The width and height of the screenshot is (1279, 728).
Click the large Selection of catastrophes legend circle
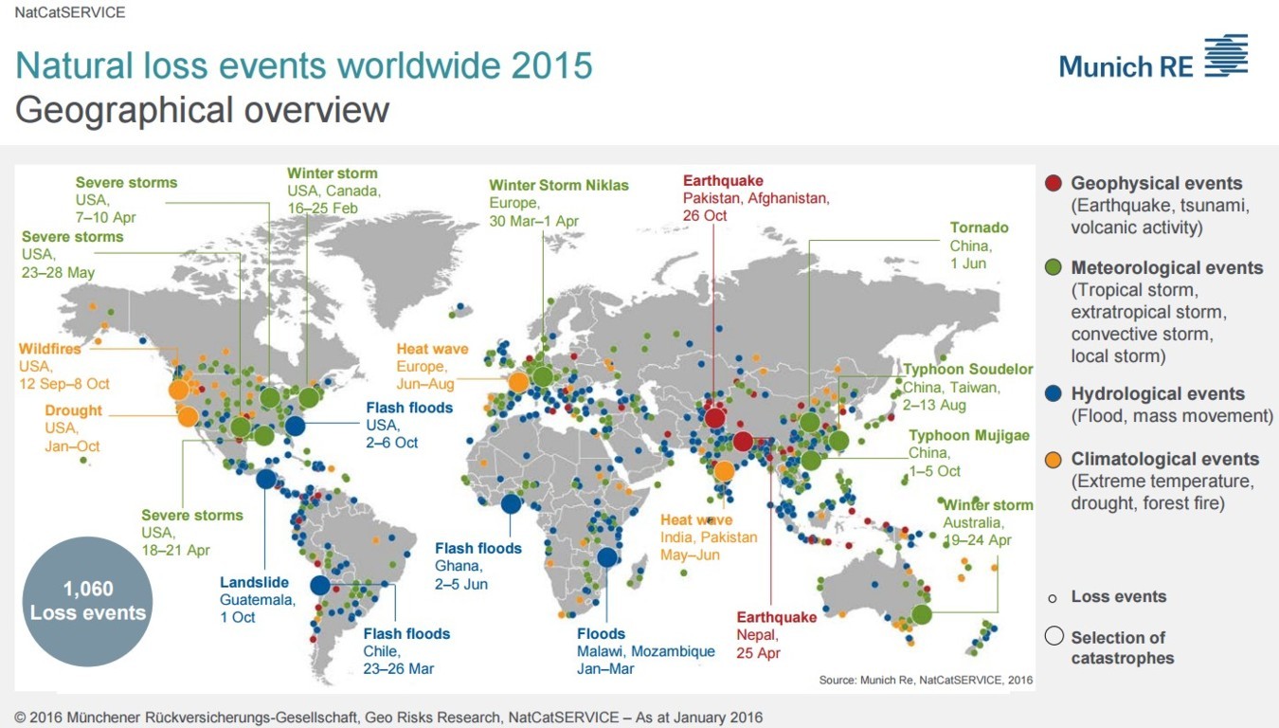[x=1054, y=636]
